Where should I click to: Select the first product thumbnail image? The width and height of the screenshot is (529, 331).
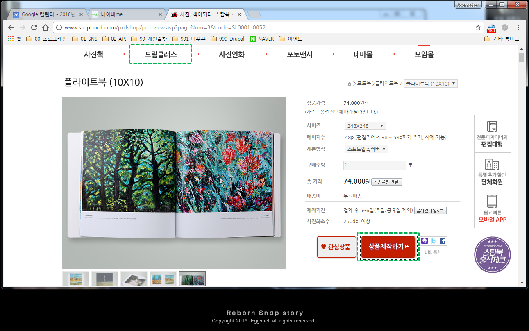click(76, 279)
